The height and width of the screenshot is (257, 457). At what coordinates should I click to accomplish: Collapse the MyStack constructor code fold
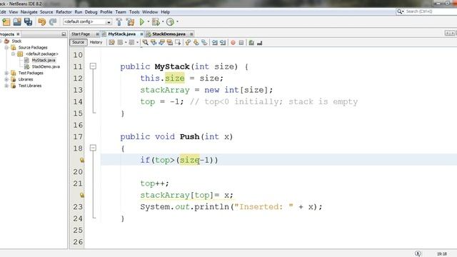pos(93,66)
